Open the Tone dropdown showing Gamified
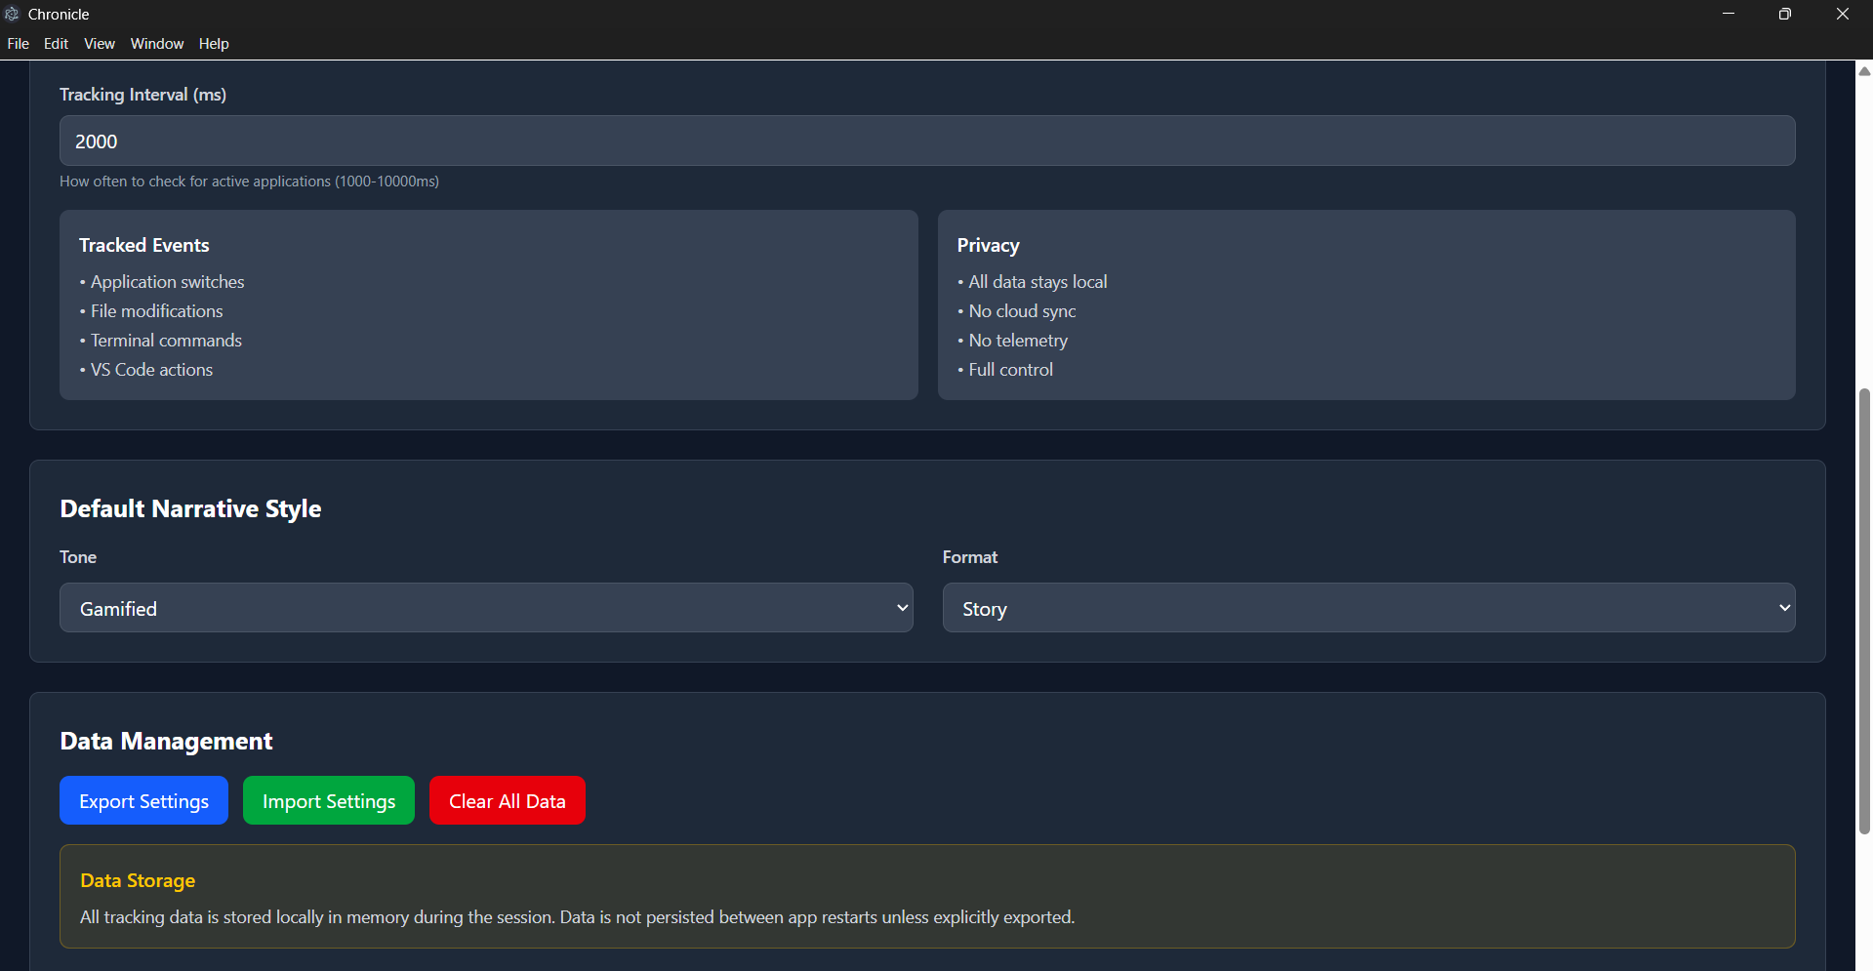 click(x=486, y=607)
